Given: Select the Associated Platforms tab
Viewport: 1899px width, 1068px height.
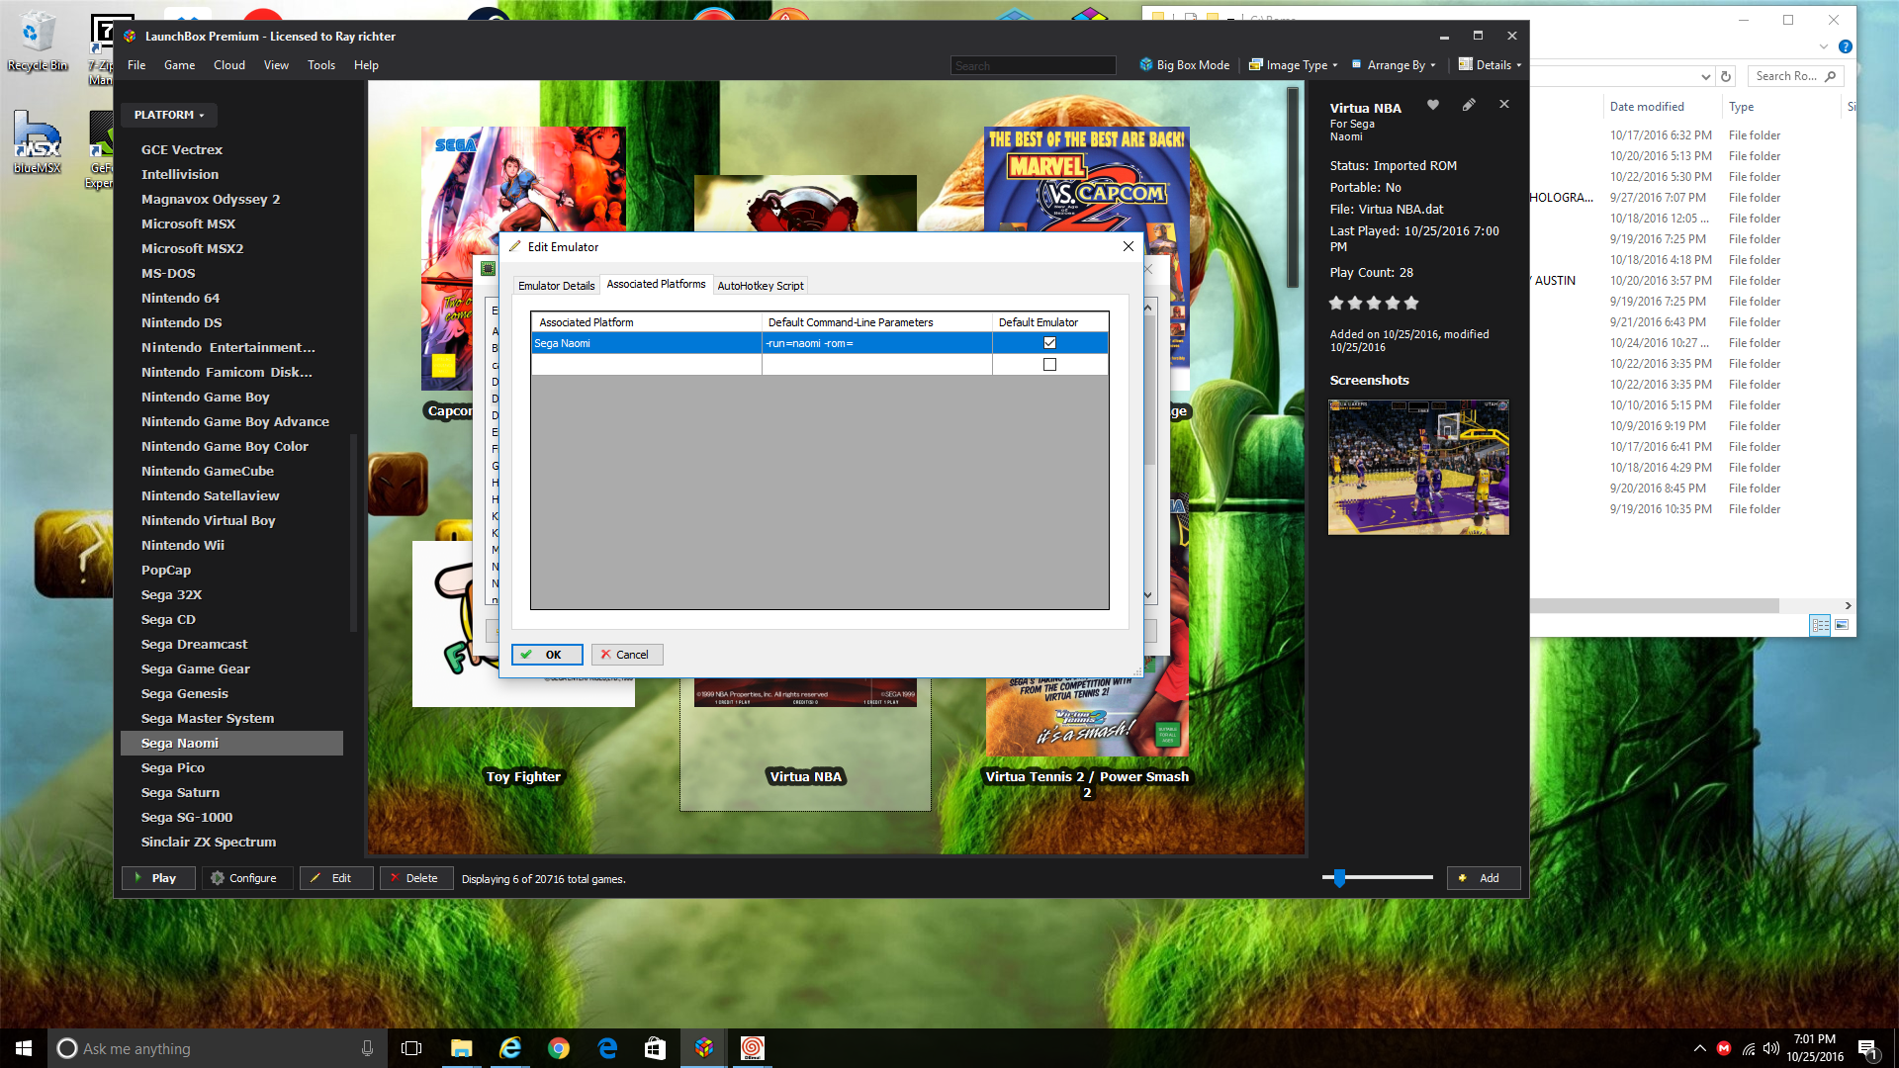Looking at the screenshot, I should tap(656, 285).
